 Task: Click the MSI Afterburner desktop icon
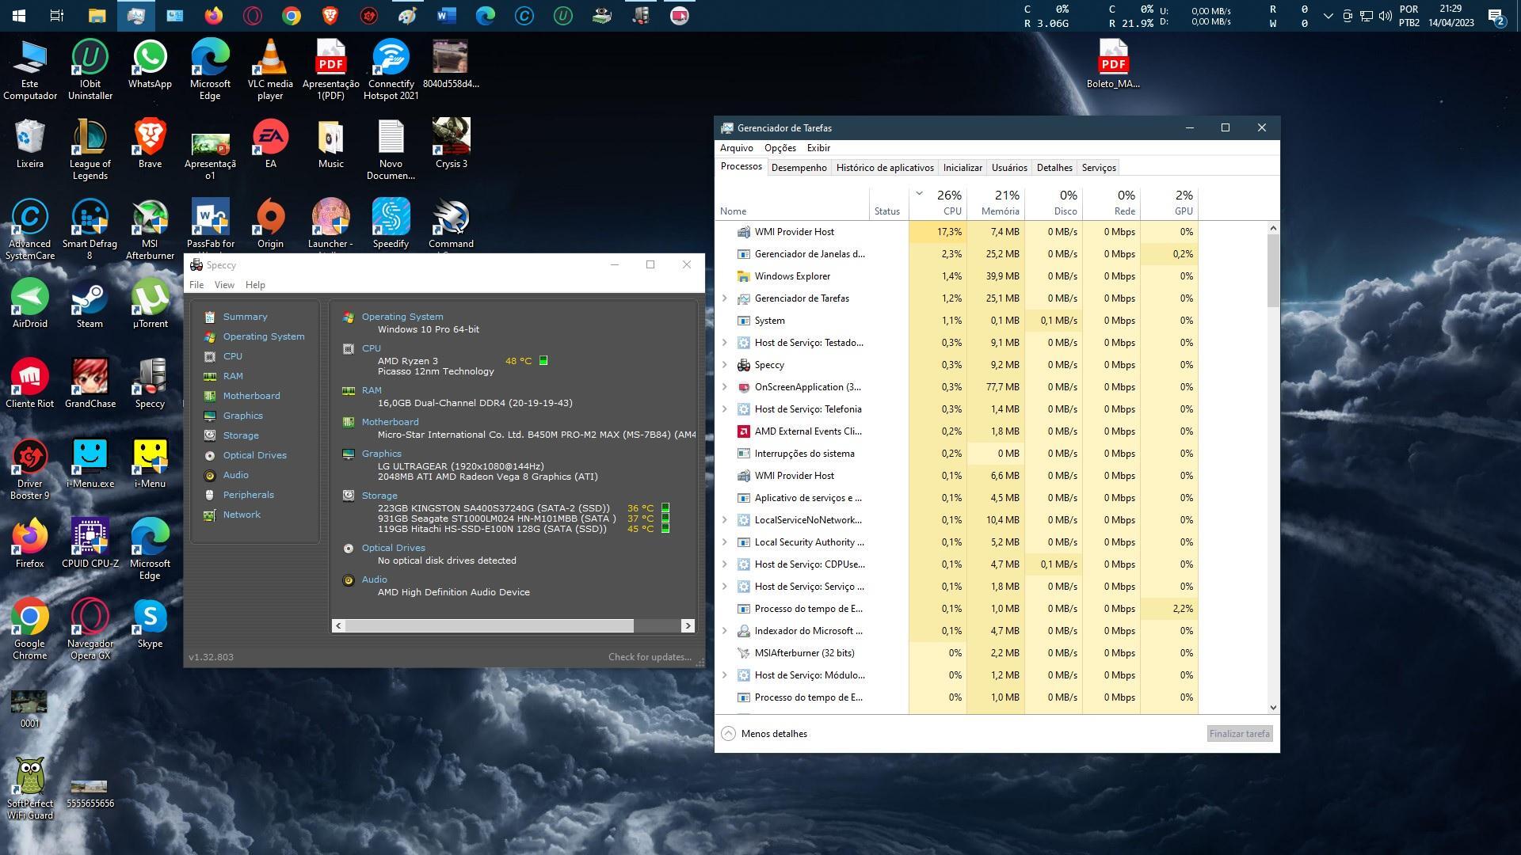pos(150,230)
